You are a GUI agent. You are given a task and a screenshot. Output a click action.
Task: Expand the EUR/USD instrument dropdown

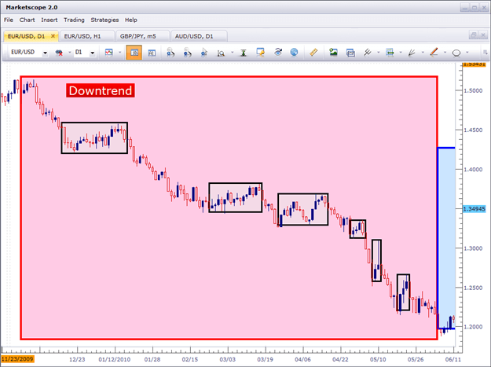coord(45,53)
